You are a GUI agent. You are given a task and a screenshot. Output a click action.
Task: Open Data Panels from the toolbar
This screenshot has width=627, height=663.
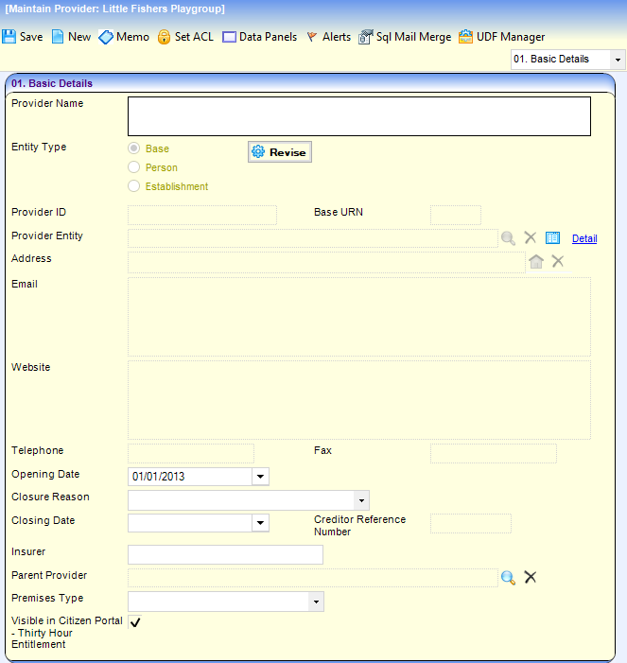tap(230, 37)
